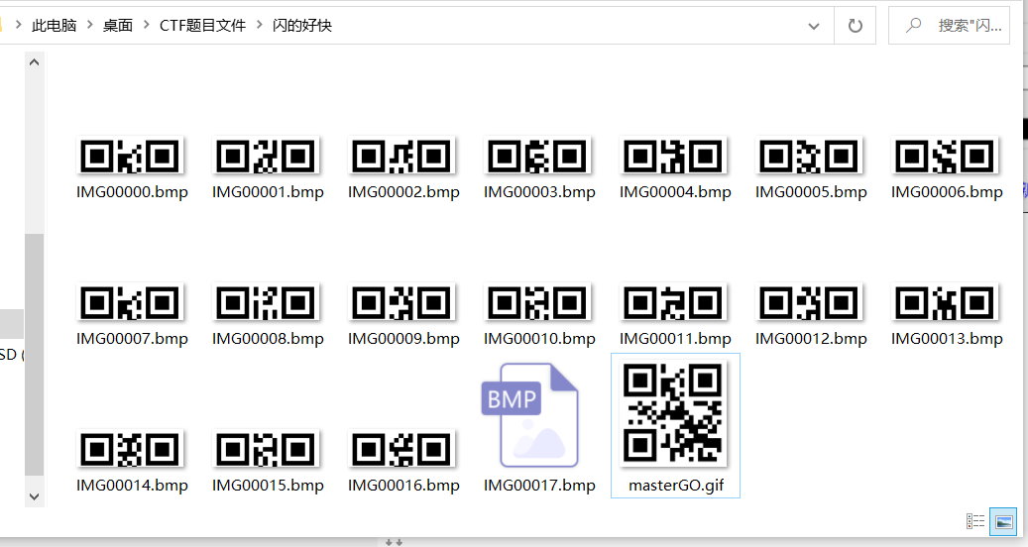Select the masterGO.gif QR code thumbnail
Screen dimensions: 1028x547
coord(673,414)
